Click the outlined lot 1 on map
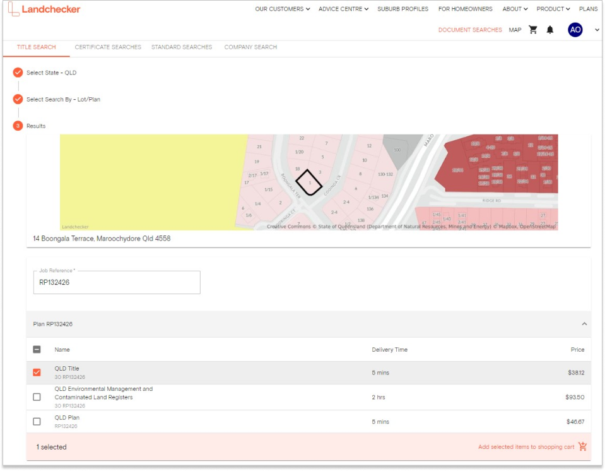 point(308,182)
